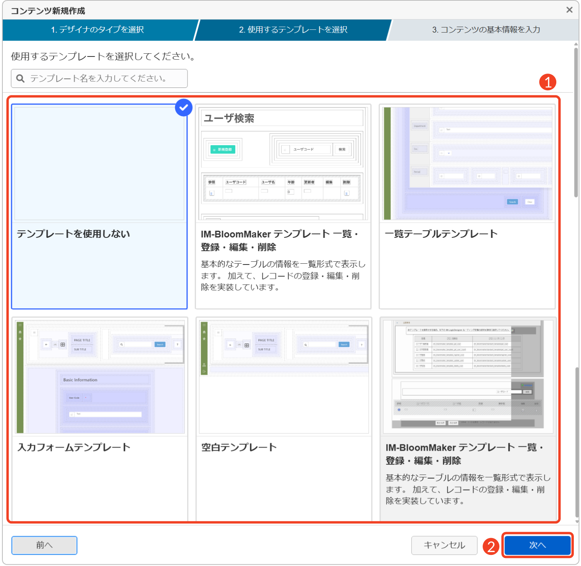This screenshot has width=581, height=566.
Task: Click the 空白テンプレート title label
Action: 239,447
